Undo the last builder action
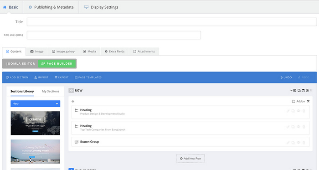 click(286, 77)
